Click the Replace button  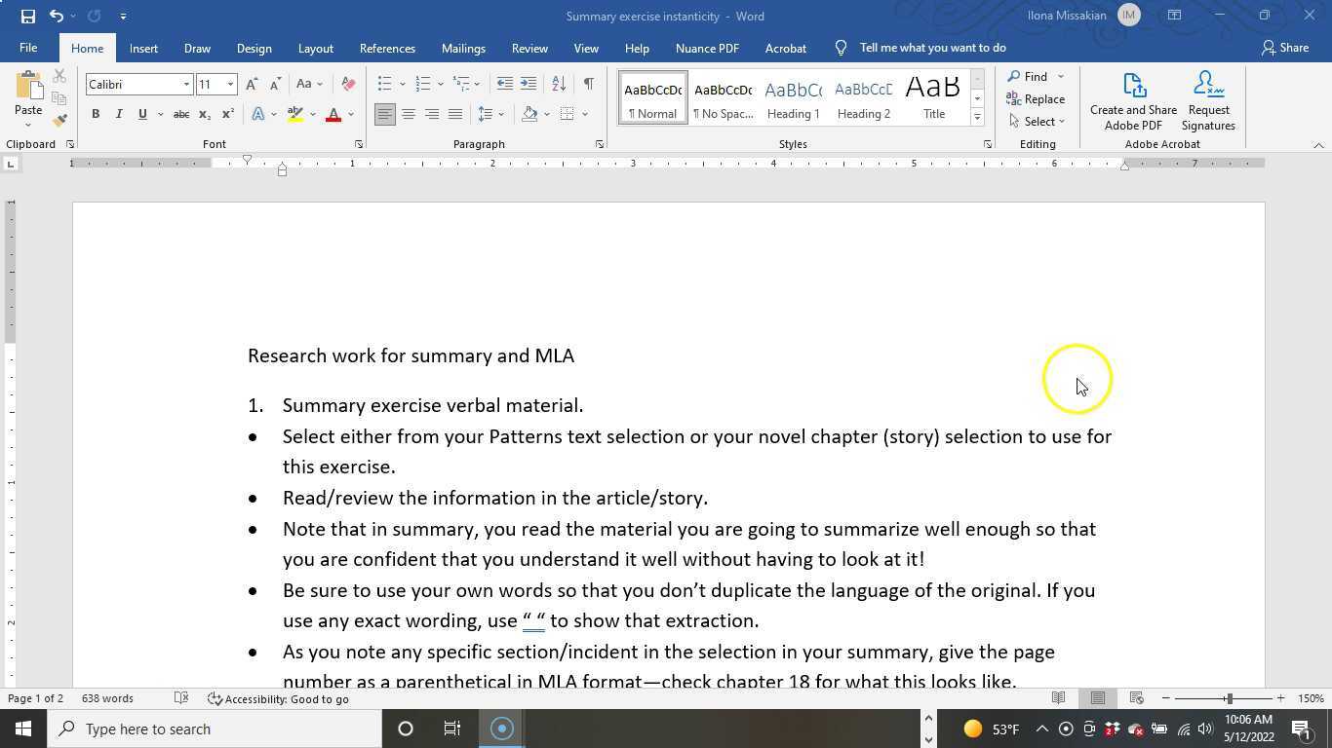point(1038,98)
